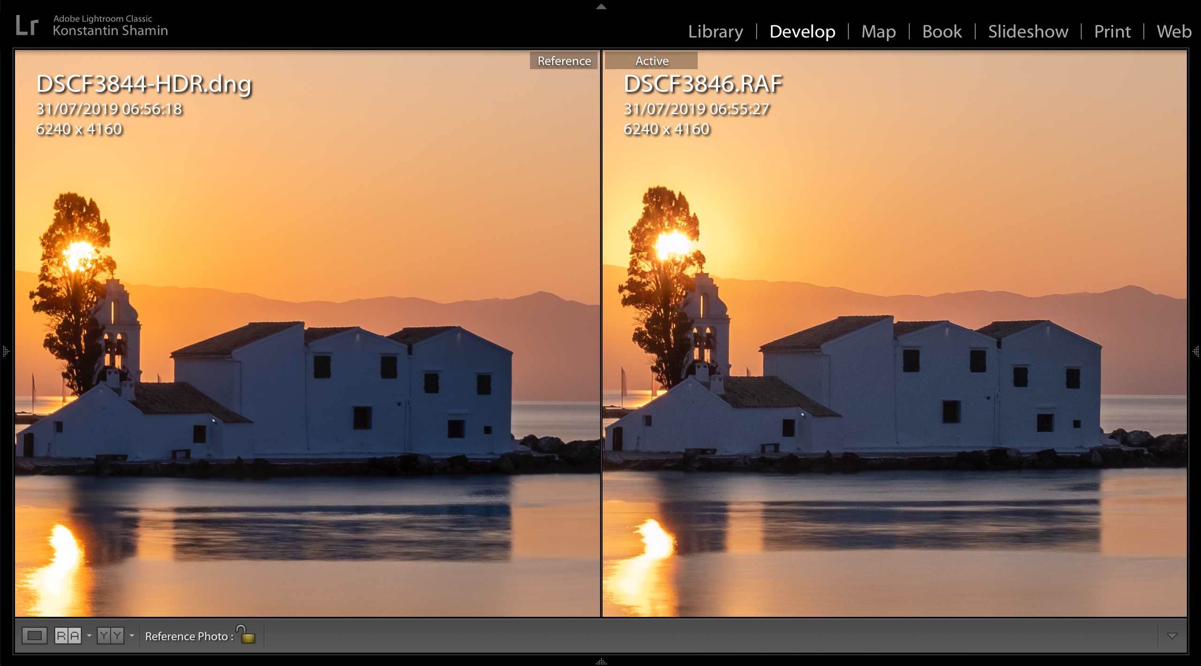Select Before/After Y/Y view icon
The width and height of the screenshot is (1201, 666).
[110, 636]
